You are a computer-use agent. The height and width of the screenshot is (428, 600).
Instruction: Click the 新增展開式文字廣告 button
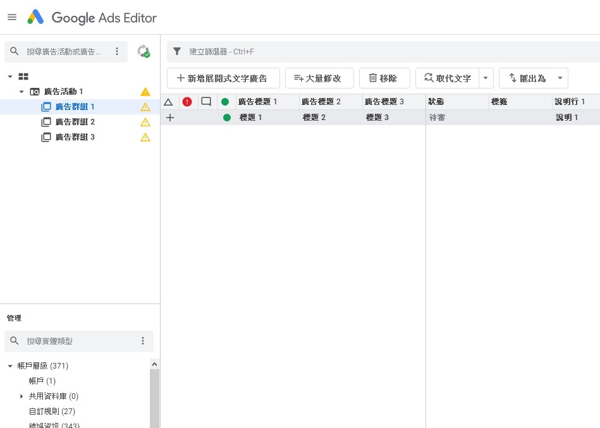tap(223, 78)
